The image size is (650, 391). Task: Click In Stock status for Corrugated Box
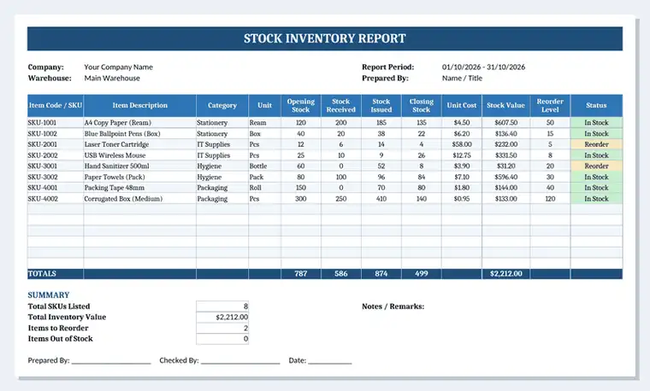click(x=596, y=199)
